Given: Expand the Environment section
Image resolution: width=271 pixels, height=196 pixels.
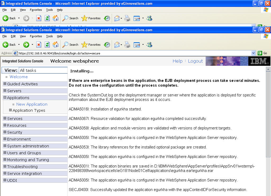Looking at the screenshot, I should click(5, 139).
